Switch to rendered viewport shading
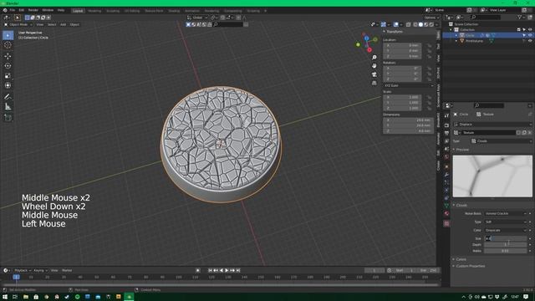The width and height of the screenshot is (535, 301). tap(431, 24)
